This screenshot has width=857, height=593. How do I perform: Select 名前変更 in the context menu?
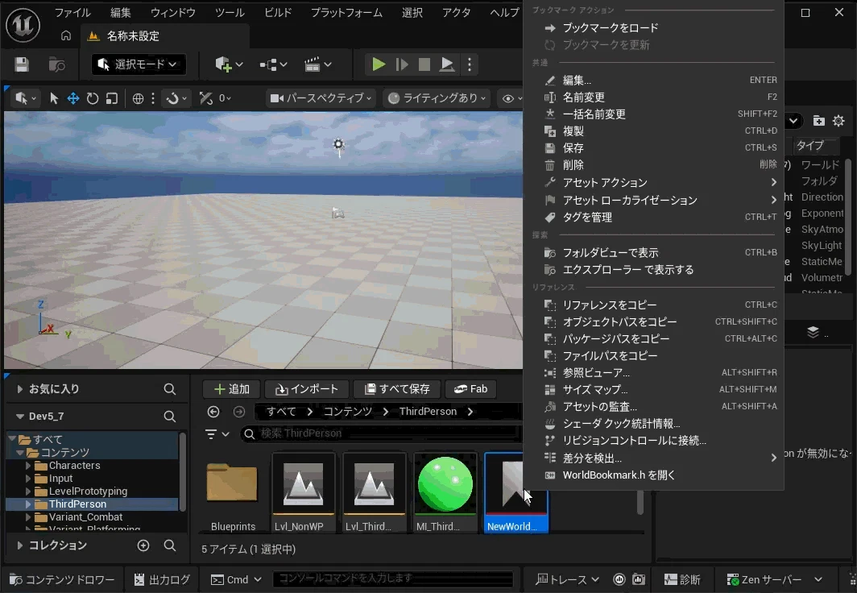tap(654, 97)
